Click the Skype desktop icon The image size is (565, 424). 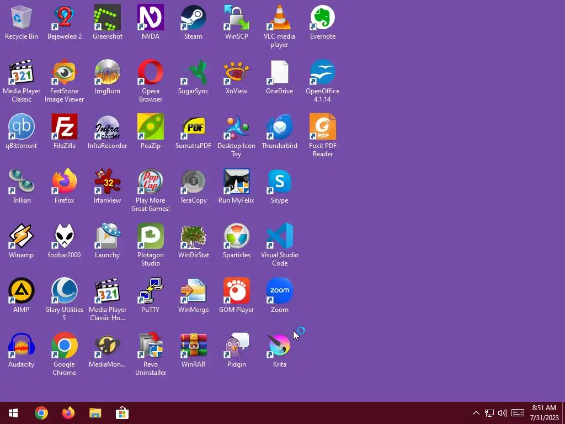pyautogui.click(x=279, y=181)
